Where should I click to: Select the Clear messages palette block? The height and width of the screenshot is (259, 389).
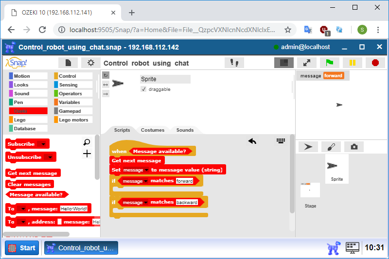coord(29,184)
